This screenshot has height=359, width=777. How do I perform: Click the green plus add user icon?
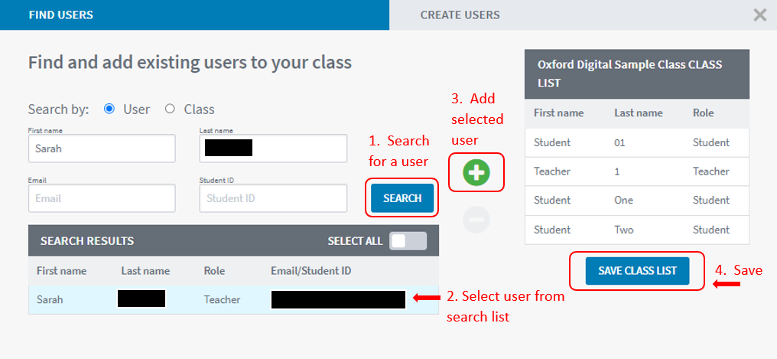(476, 172)
